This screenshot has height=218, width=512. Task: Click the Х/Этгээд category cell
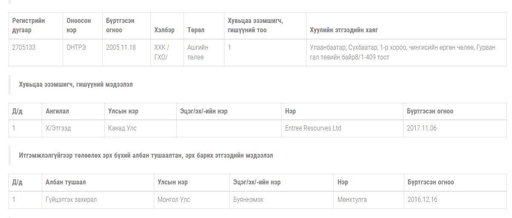(58, 128)
